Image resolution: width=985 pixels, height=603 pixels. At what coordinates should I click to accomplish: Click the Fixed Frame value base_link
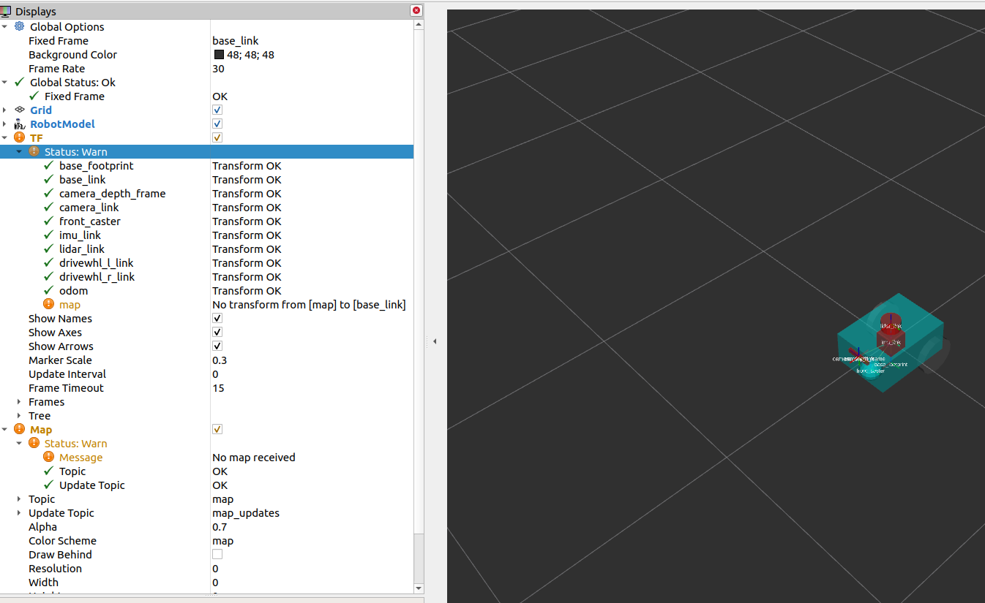click(236, 41)
